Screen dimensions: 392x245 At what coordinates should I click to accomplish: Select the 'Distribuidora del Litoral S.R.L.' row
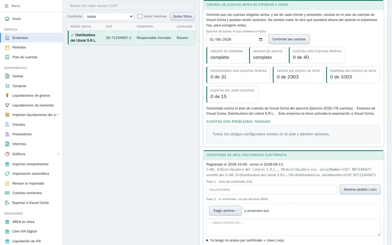131,38
